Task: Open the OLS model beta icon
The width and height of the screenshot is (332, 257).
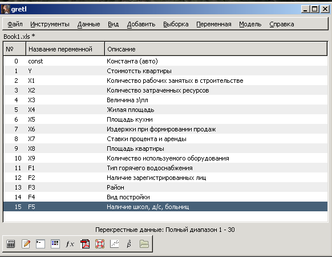Action: [129, 244]
